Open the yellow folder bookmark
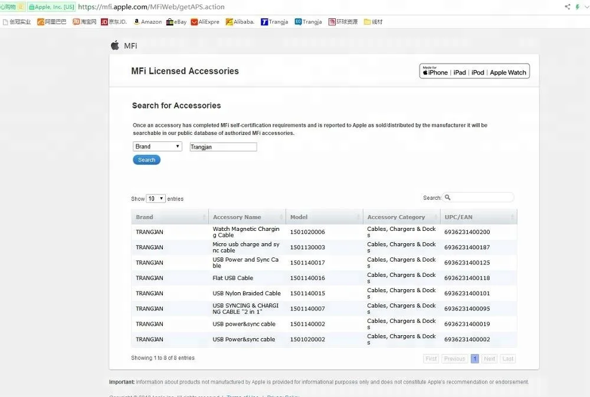This screenshot has height=397, width=590. coord(373,22)
